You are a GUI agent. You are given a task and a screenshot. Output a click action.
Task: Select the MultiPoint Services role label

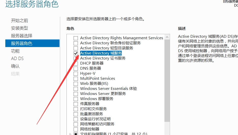pyautogui.click(x=97, y=79)
